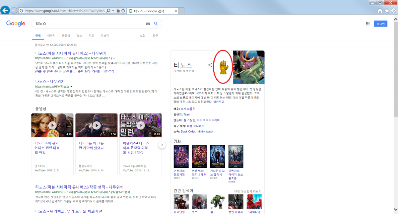Open 타노스(마블 시네마틱 유니버스) - 나무위키 result
This screenshot has width=398, height=214.
tap(71, 53)
